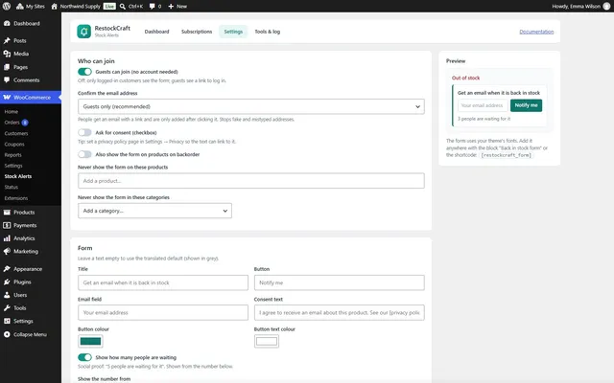Click the Users person icon
The image size is (614, 383).
(7, 295)
